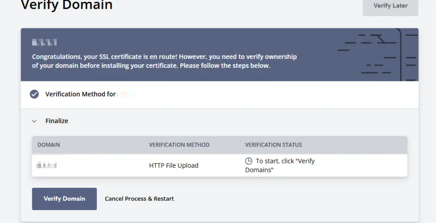This screenshot has height=223, width=436.
Task: Click the Congratulations SSL certificate message
Action: [164, 61]
